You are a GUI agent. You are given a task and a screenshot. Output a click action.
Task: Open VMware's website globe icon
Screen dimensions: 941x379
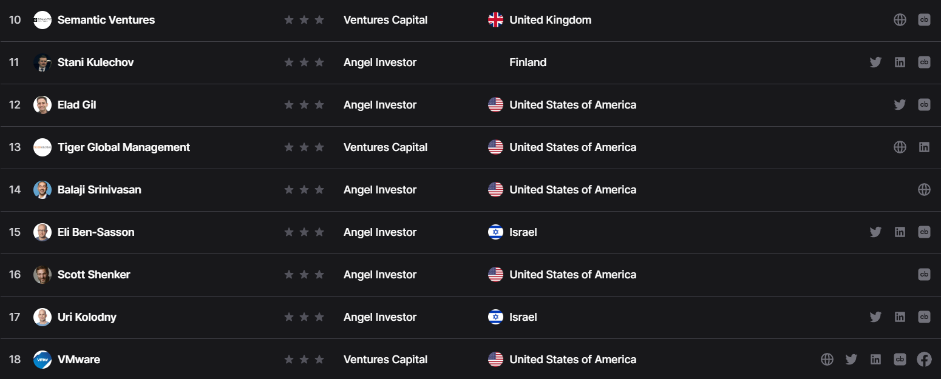click(x=827, y=360)
